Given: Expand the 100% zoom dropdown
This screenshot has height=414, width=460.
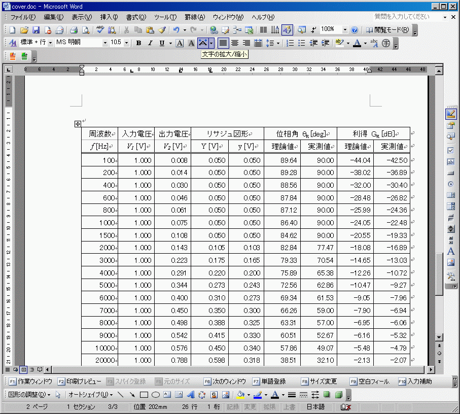Looking at the screenshot, I should [345, 30].
